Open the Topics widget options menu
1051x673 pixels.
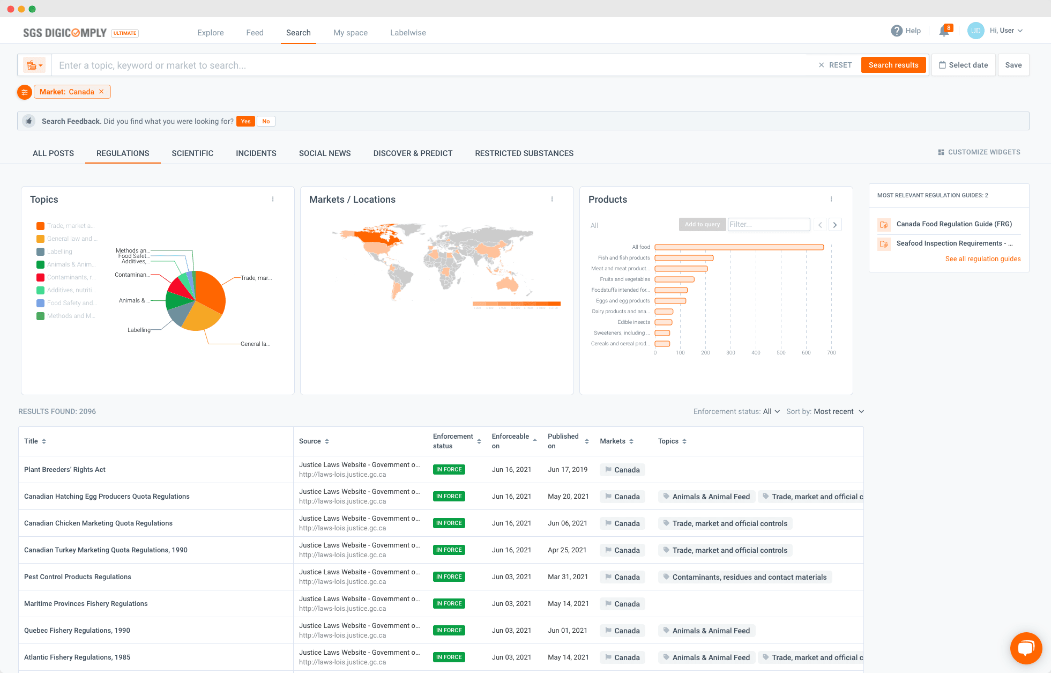[x=273, y=199]
